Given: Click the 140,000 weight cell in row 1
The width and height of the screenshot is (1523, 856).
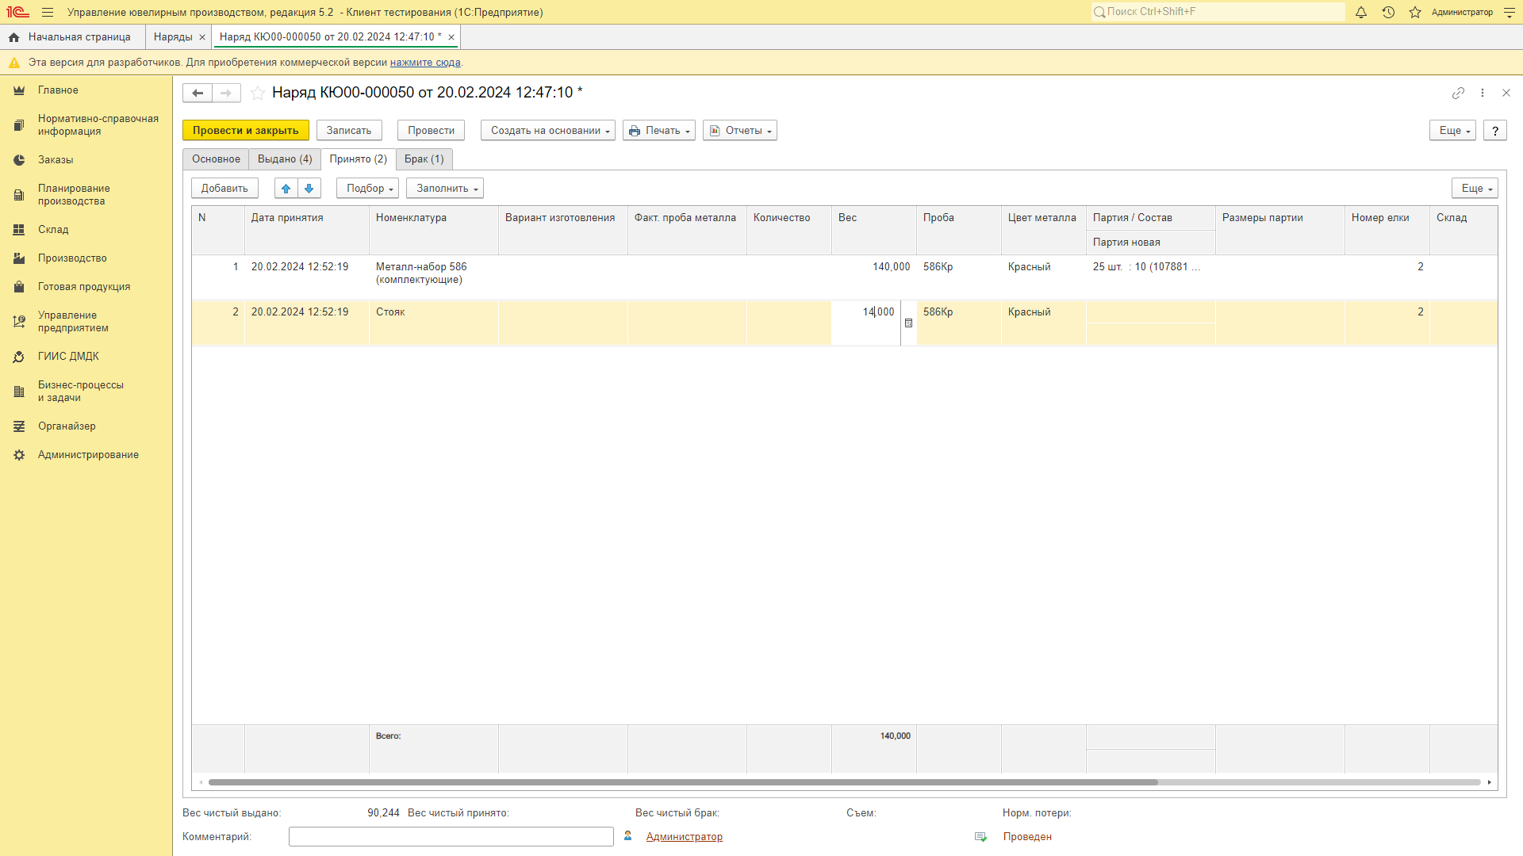Looking at the screenshot, I should point(874,277).
